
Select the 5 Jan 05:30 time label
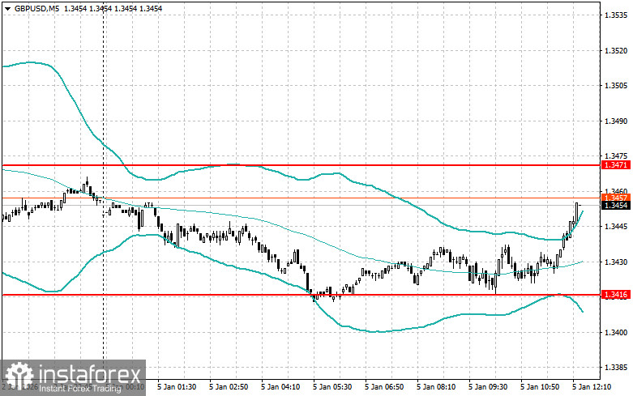332,387
